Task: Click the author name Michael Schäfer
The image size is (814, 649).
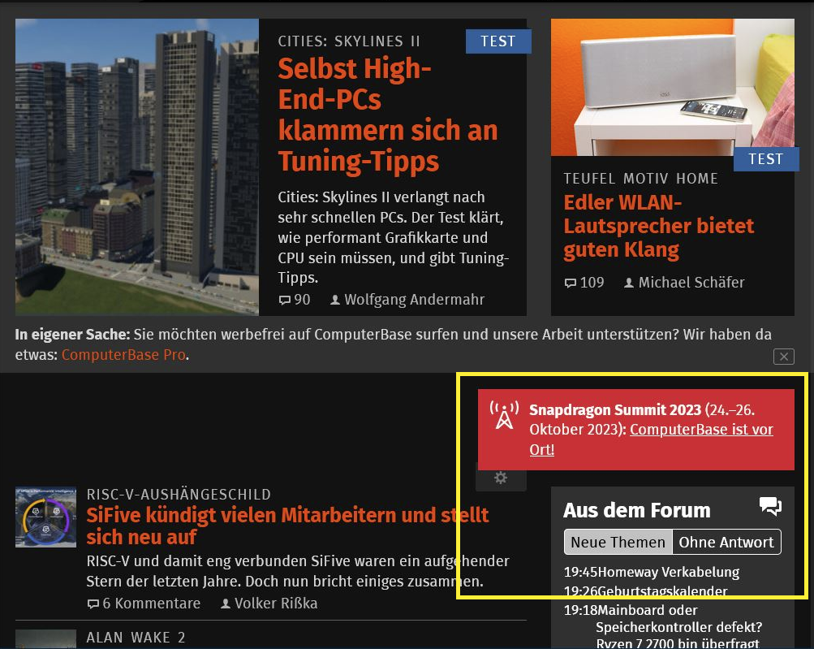Action: (691, 283)
